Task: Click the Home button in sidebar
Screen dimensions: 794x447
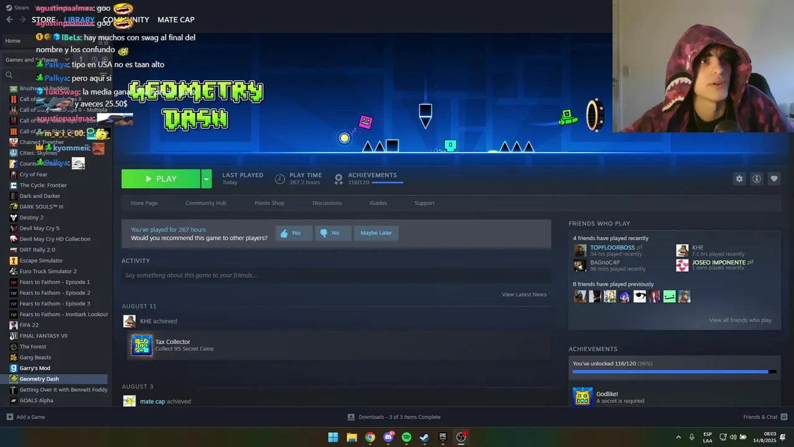Action: (x=12, y=41)
